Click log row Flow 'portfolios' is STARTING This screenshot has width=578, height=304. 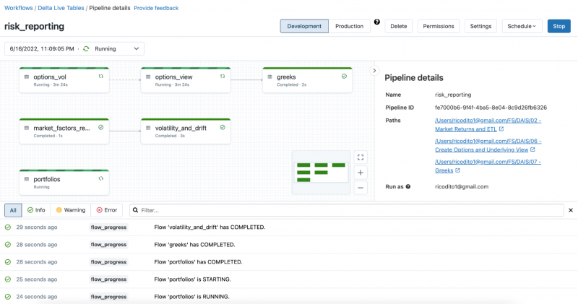point(288,279)
